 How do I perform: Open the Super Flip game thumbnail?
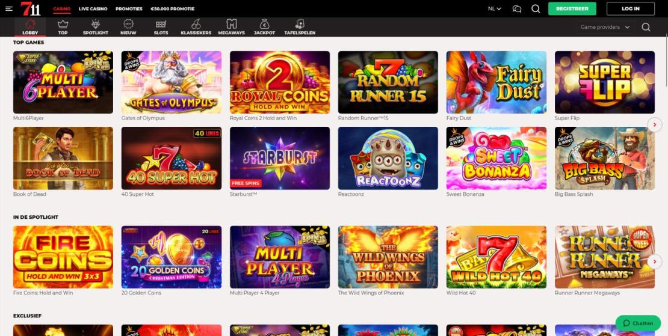[605, 82]
